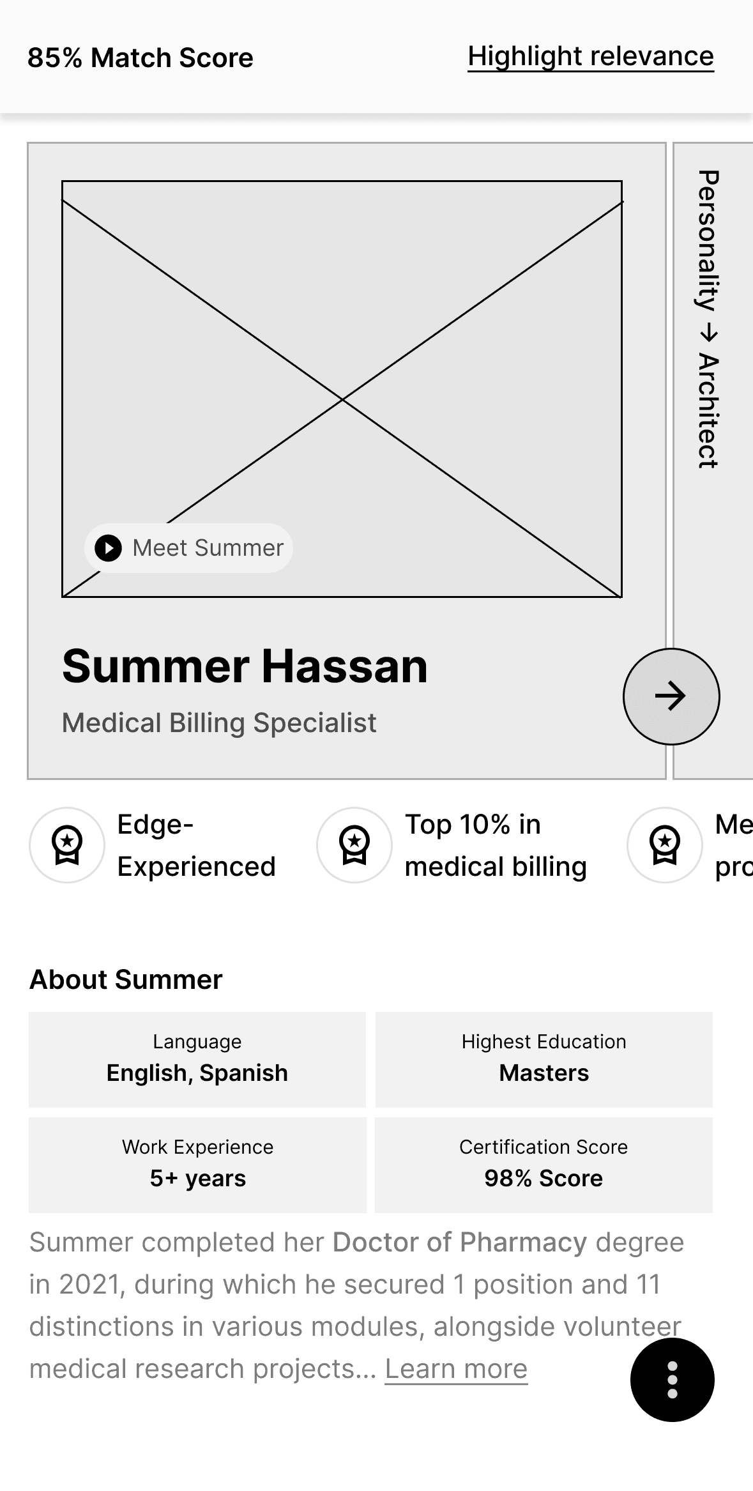Select the Certification Score 98% tile
753x1491 pixels.
click(544, 1165)
